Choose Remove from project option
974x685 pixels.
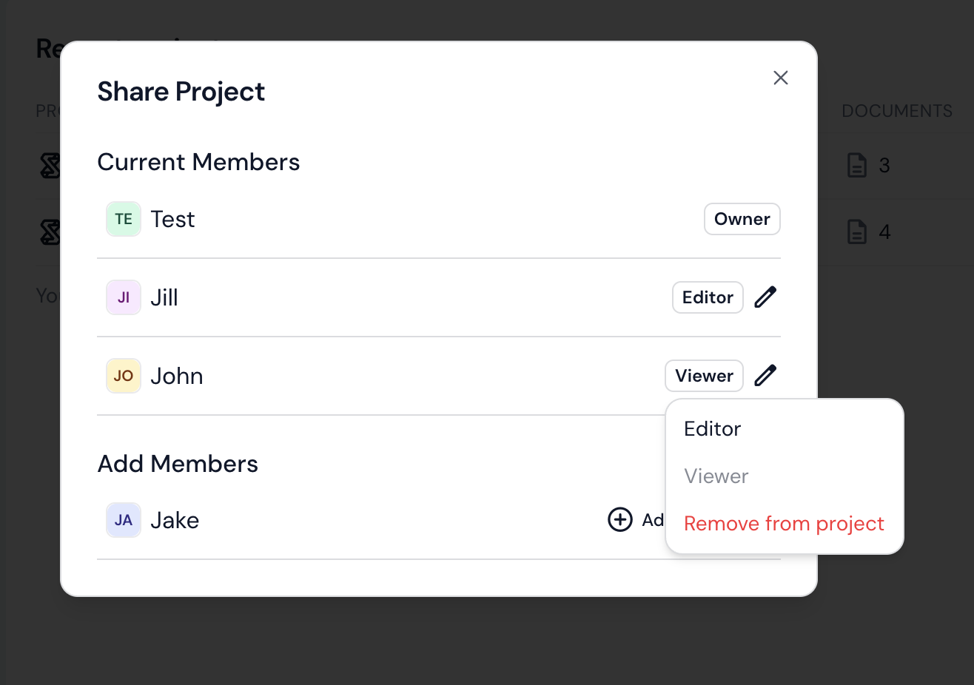pos(784,524)
